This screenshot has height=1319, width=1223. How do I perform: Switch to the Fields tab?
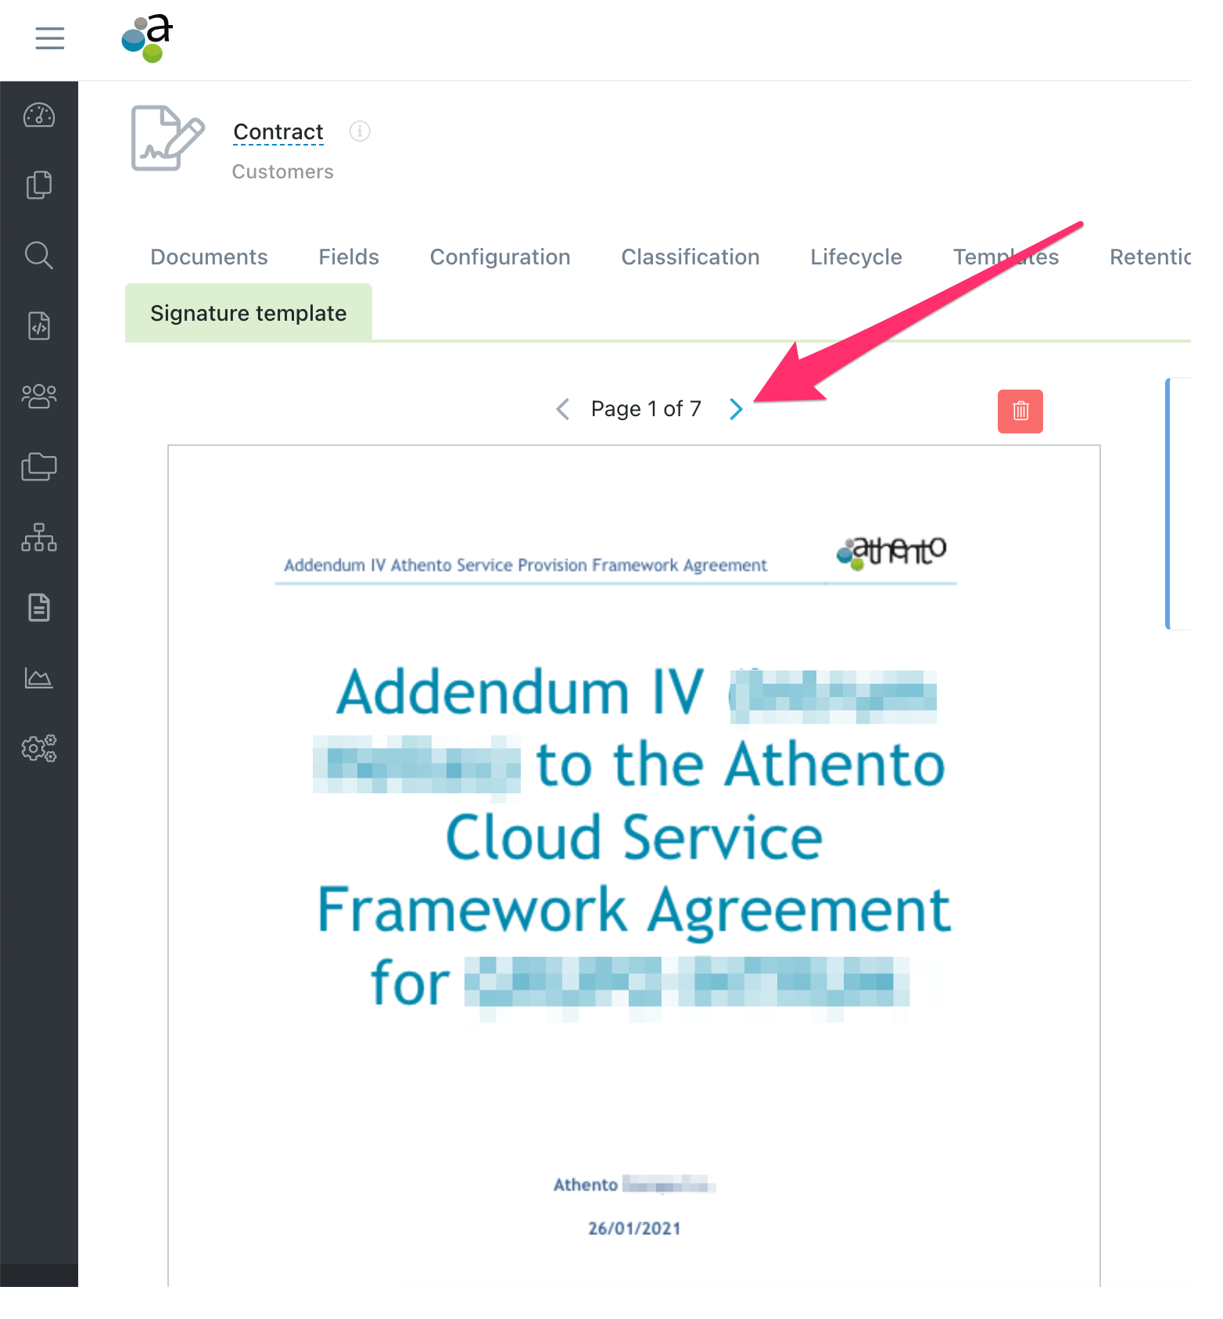[349, 257]
